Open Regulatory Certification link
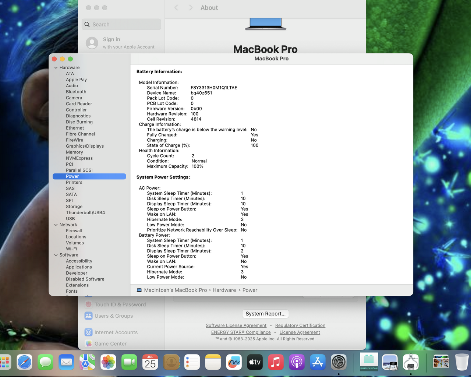The width and height of the screenshot is (471, 377). coord(300,325)
